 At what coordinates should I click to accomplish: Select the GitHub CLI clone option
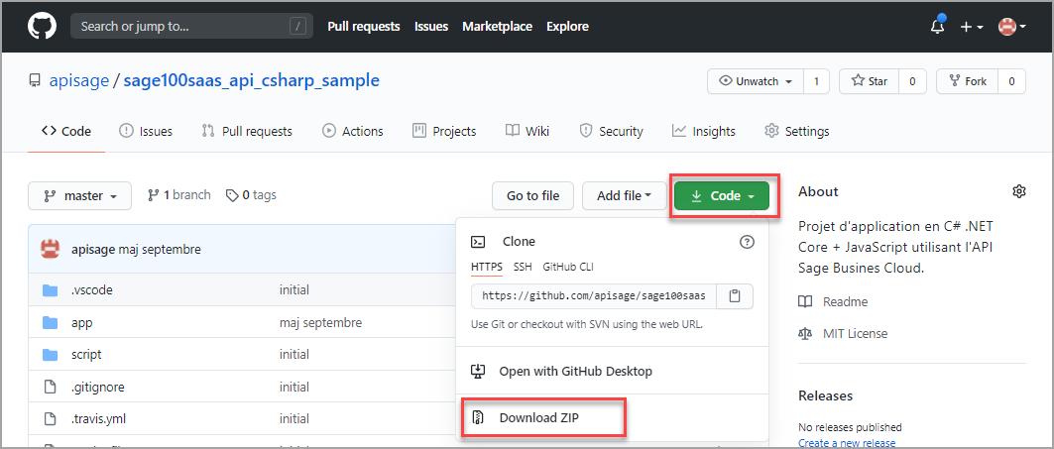(x=568, y=267)
